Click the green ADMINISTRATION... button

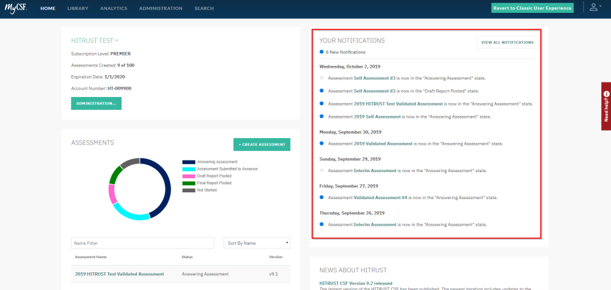coord(97,104)
